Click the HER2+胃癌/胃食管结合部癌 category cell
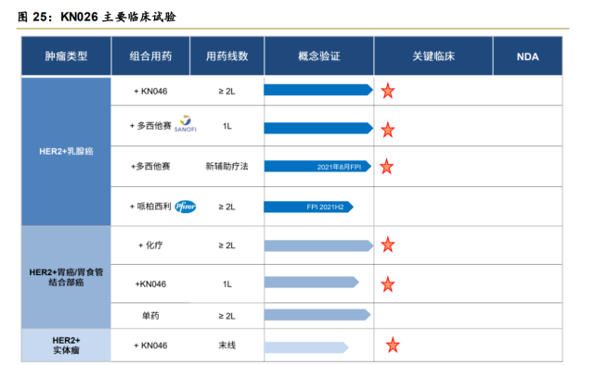The width and height of the screenshot is (595, 365). (x=66, y=277)
